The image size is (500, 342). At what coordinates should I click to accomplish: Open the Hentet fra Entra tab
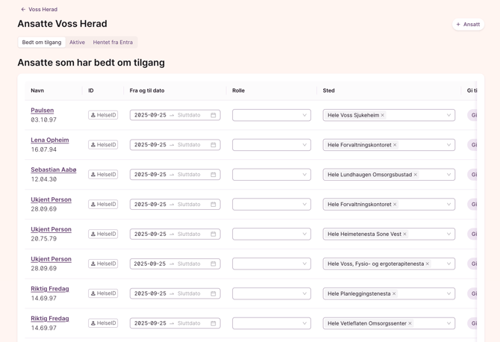click(113, 42)
